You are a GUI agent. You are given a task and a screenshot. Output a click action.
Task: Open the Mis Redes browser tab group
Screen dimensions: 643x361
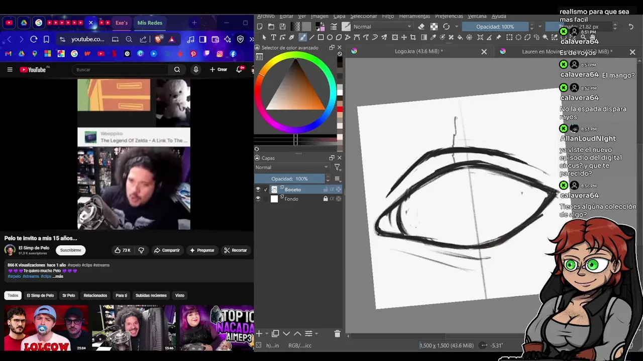point(150,23)
